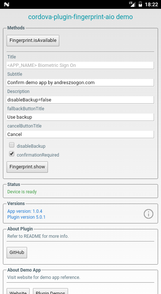Viewport: 161px width, 294px height.
Task: Open the Plugin Demos button
Action: coord(50,291)
